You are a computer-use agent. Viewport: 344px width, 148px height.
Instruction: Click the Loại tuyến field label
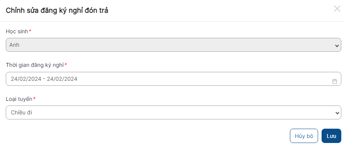pyautogui.click(x=19, y=99)
